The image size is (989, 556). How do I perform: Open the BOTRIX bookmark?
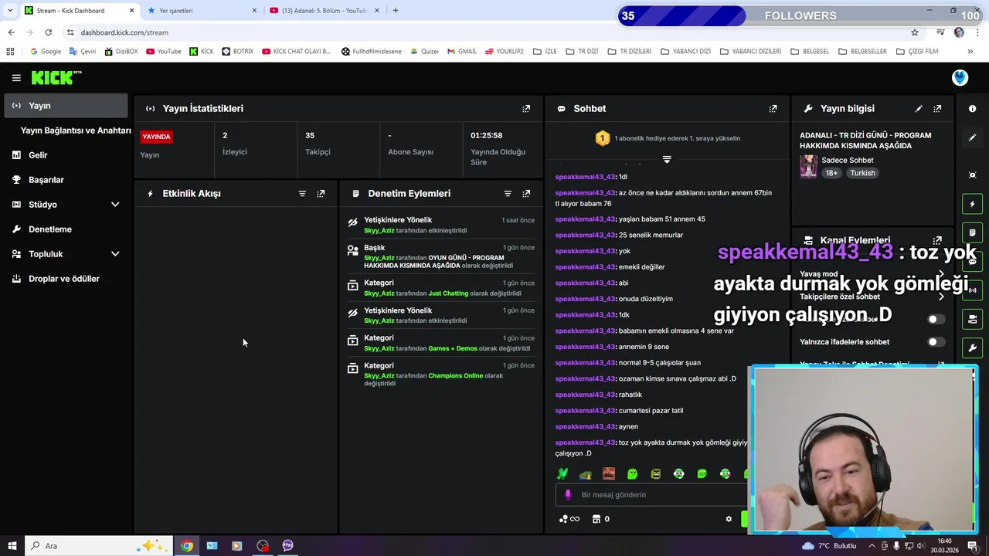tap(238, 52)
